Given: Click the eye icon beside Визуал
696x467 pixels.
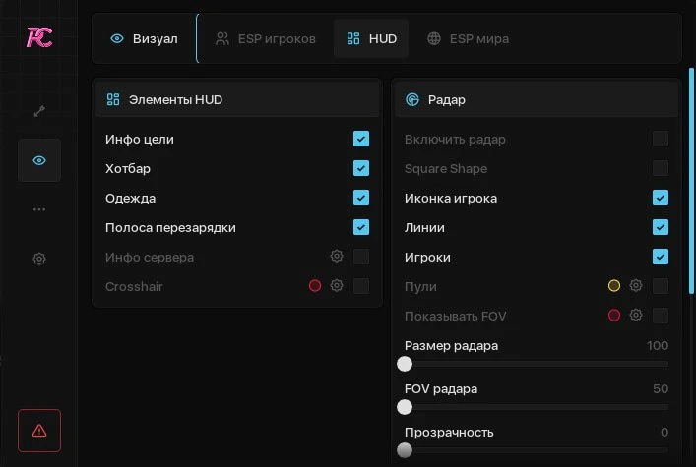Looking at the screenshot, I should [x=117, y=38].
